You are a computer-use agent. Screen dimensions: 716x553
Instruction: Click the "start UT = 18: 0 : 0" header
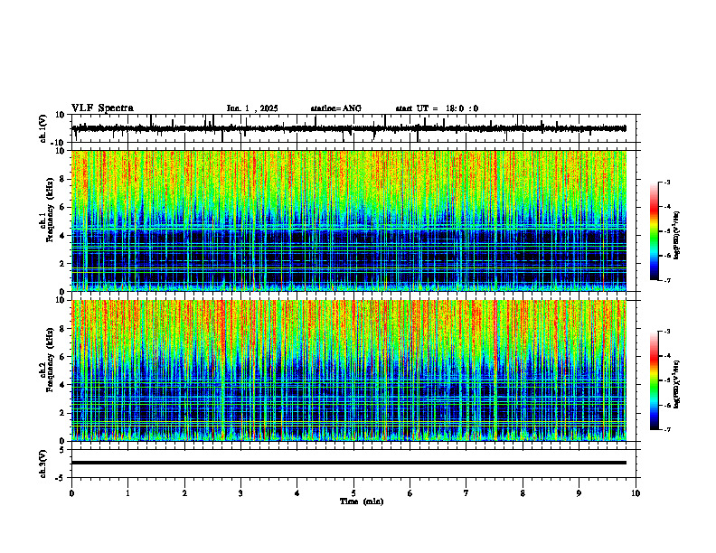point(437,108)
